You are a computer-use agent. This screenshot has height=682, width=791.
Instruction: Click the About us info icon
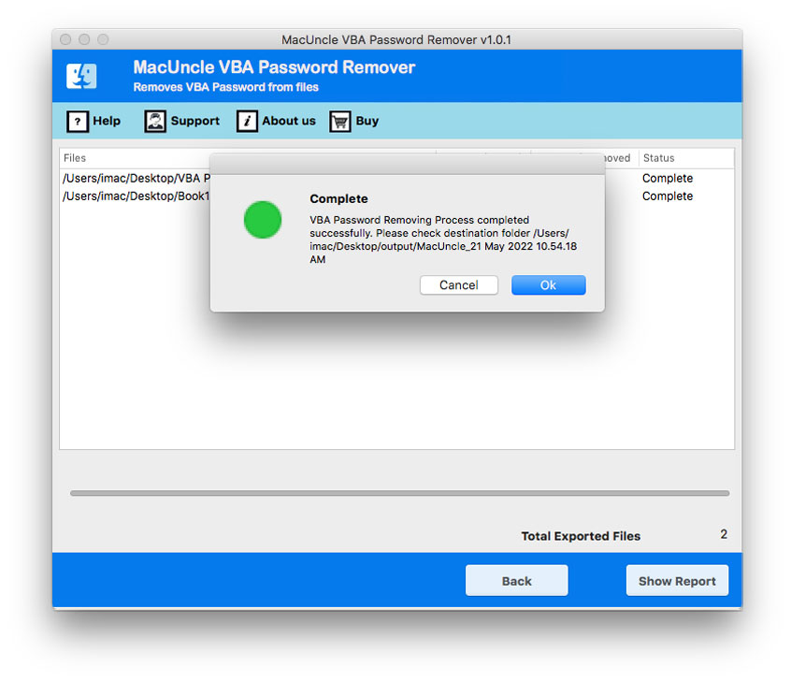click(x=247, y=122)
